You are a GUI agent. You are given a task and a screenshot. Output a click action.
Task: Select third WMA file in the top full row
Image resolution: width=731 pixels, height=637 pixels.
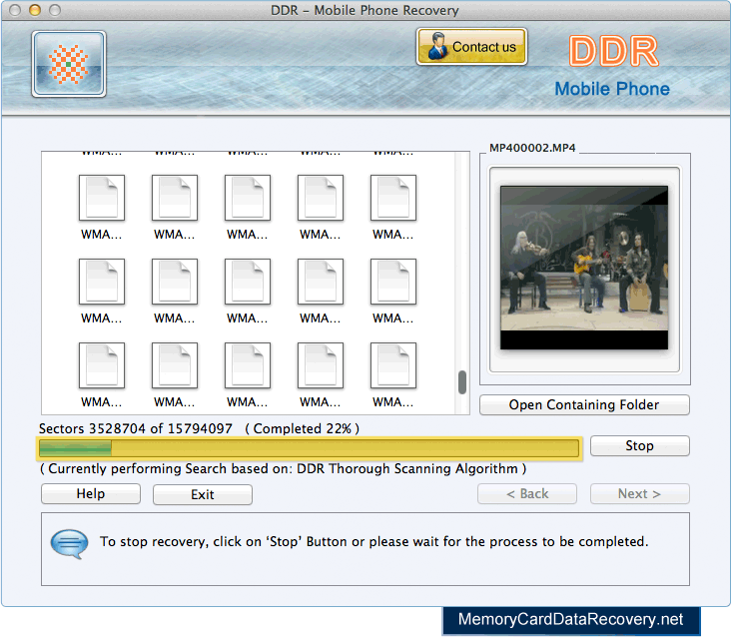pos(247,207)
